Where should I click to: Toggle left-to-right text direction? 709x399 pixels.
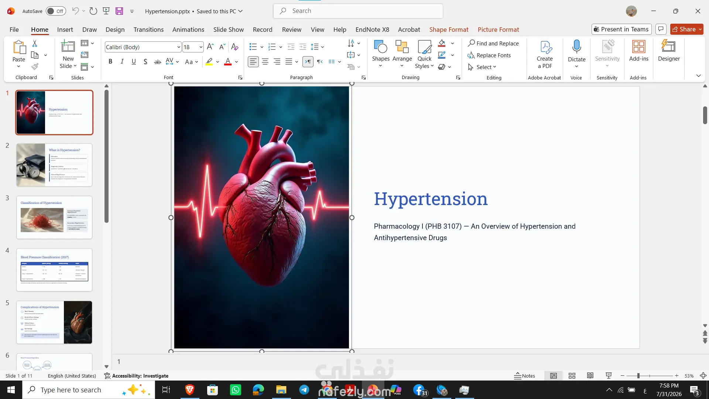[x=308, y=62]
